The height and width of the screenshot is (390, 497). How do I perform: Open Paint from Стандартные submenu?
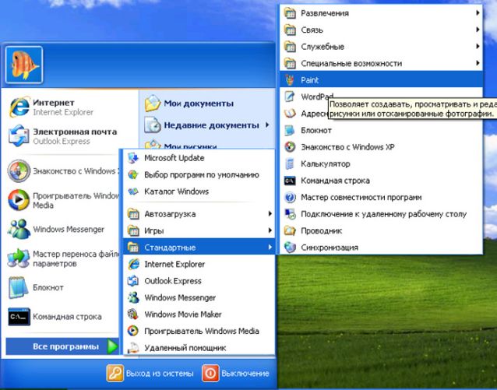click(381, 79)
